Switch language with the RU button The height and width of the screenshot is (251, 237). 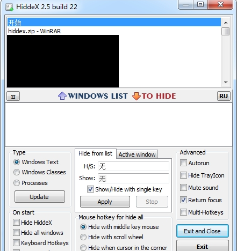coord(224,96)
